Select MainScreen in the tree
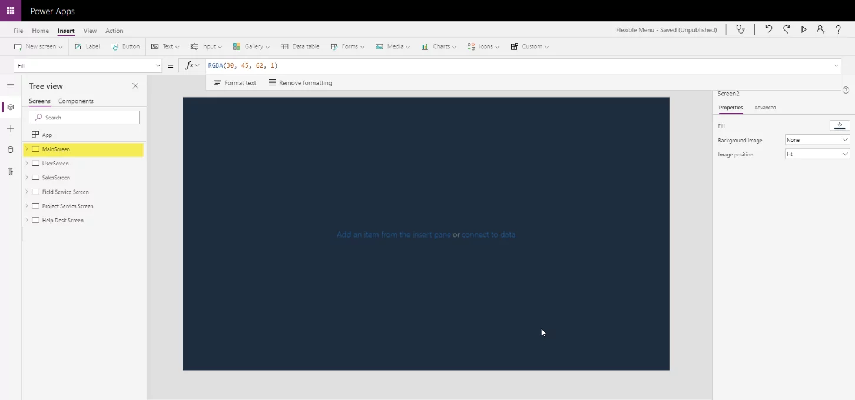 tap(83, 149)
